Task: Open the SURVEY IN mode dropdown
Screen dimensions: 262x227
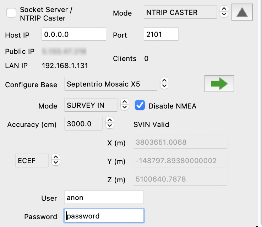Action: click(91, 105)
